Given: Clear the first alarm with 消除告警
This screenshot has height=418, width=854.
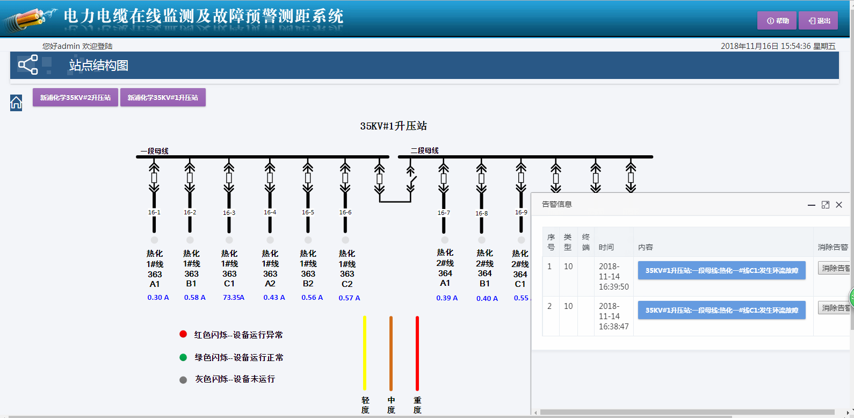Looking at the screenshot, I should pyautogui.click(x=834, y=268).
